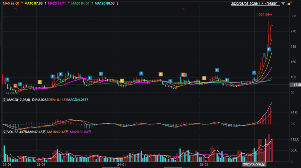Screen dimensions: 301x168
Task: Select the leftmost F event marker
Action: point(7,79)
